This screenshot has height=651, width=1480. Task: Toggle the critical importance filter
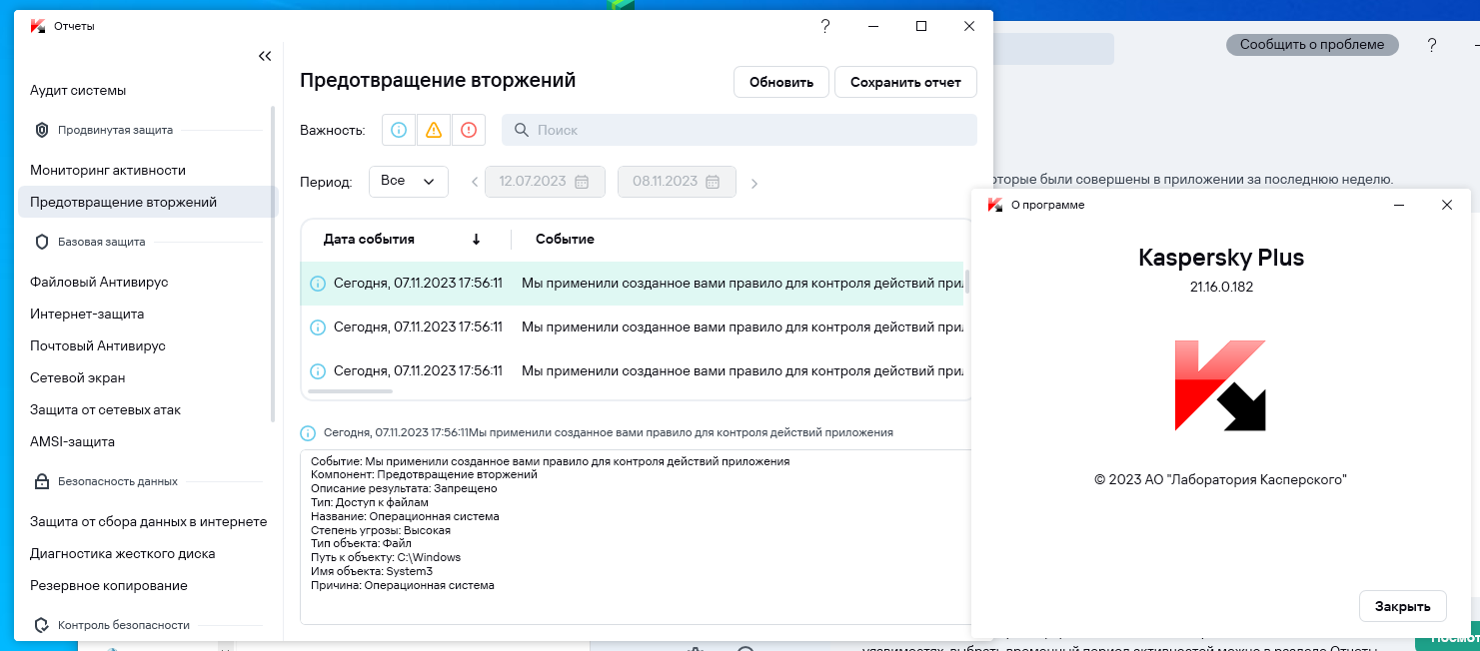(468, 130)
